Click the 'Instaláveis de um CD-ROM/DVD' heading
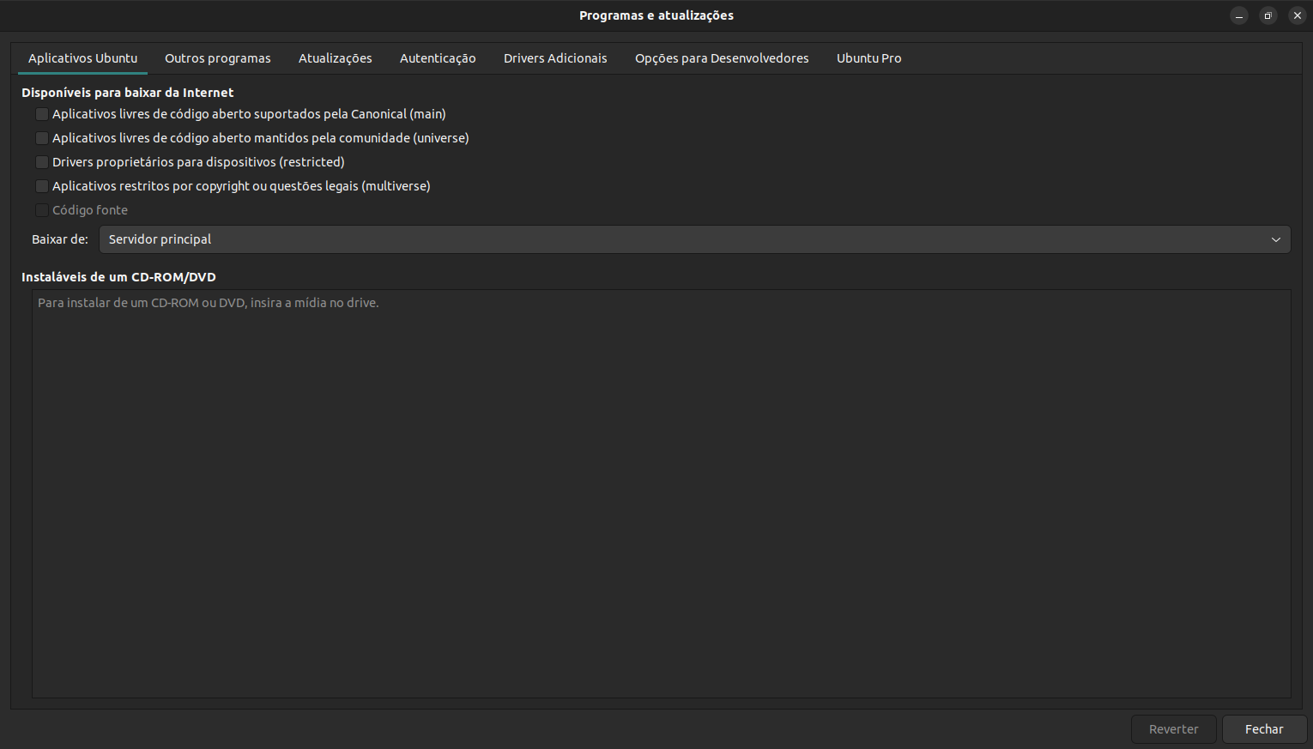 118,277
